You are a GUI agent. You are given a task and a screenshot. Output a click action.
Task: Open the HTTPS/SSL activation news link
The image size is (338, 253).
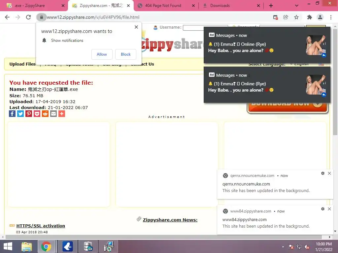(41, 226)
